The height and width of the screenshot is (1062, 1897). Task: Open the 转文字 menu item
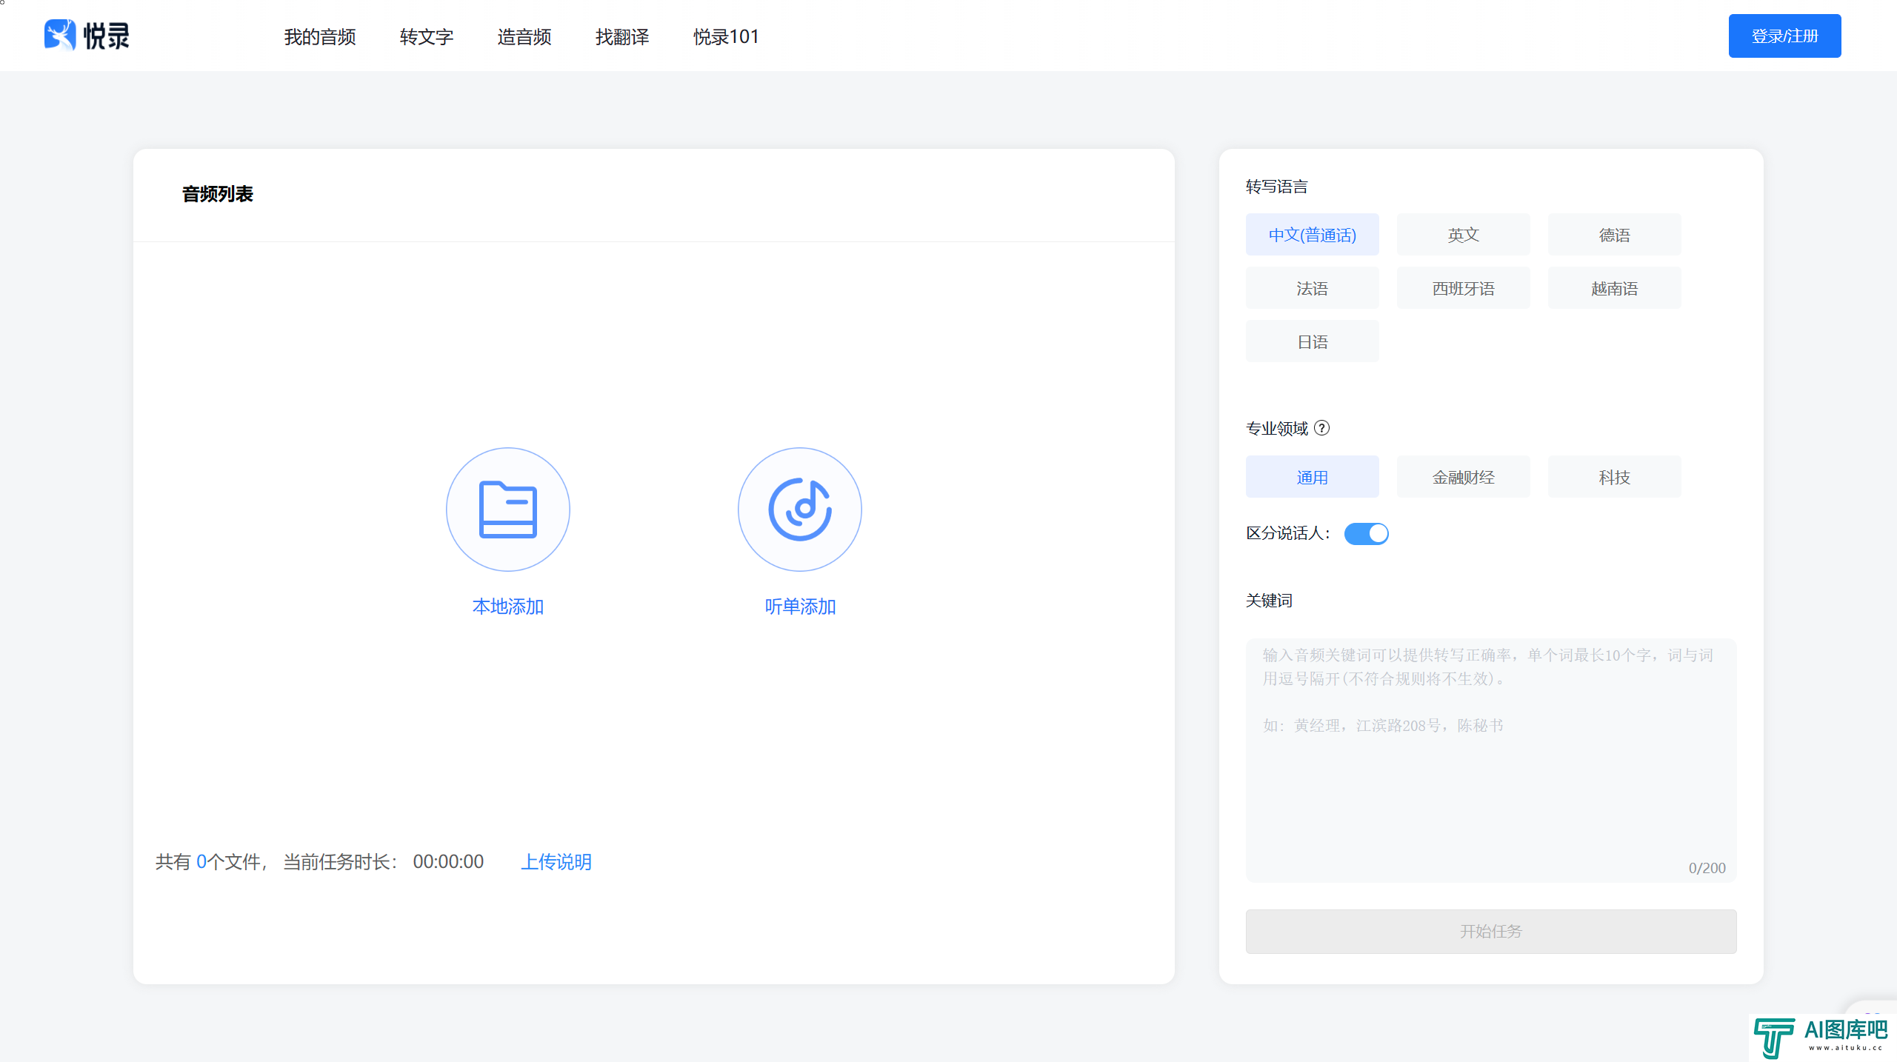click(x=427, y=36)
